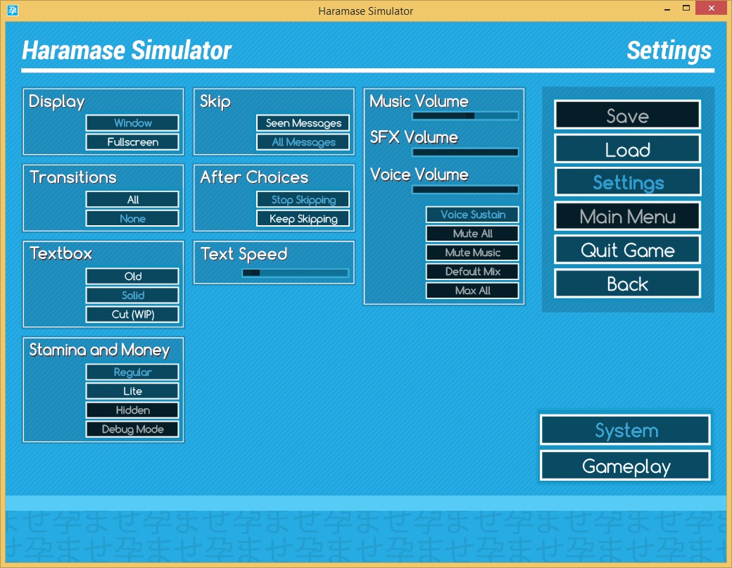Toggle Voice Sustain
The image size is (732, 568).
472,214
